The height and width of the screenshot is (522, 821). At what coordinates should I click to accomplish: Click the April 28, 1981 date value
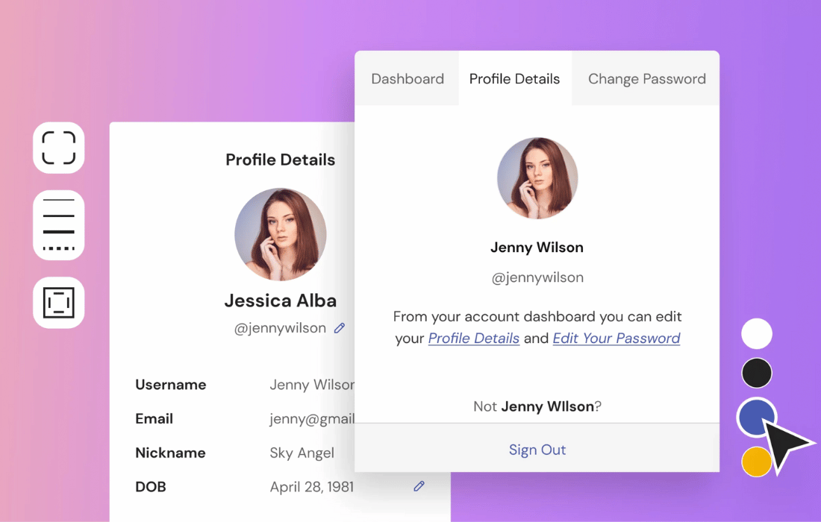tap(312, 487)
